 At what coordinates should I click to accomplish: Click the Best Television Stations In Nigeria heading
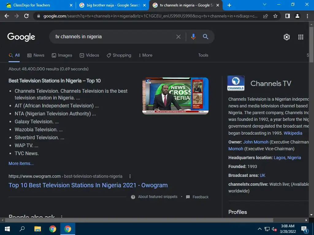click(x=55, y=81)
